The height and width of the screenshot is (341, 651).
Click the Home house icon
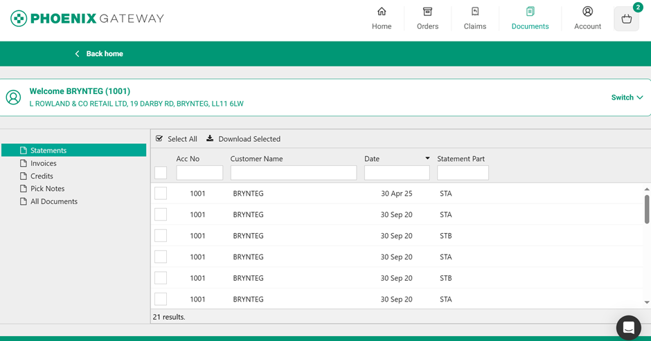click(x=382, y=12)
